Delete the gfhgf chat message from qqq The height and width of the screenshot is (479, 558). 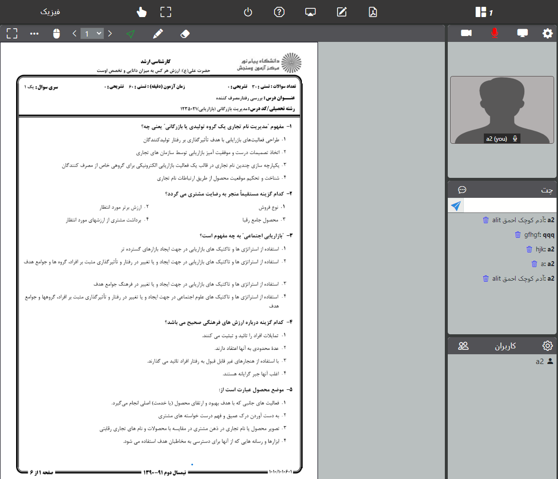518,235
